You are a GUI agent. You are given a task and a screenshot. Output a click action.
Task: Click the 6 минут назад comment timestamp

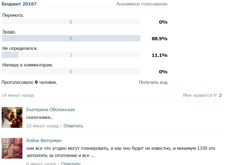[41, 163]
